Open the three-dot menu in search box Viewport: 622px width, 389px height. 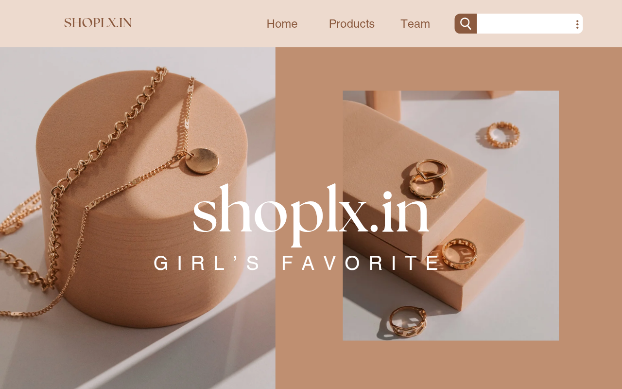tap(577, 24)
